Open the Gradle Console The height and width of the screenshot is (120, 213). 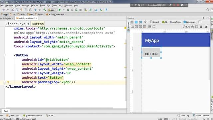(201, 116)
